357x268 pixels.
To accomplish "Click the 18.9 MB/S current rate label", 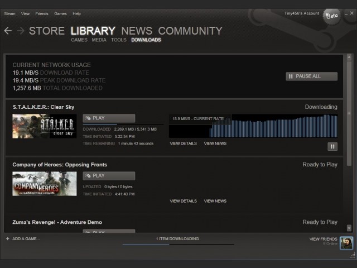I will click(198, 119).
